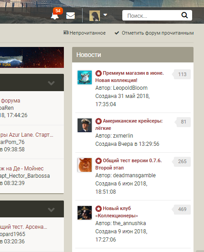Click deadmansgamble's cat avatar
The height and width of the screenshot is (252, 204).
click(x=84, y=165)
